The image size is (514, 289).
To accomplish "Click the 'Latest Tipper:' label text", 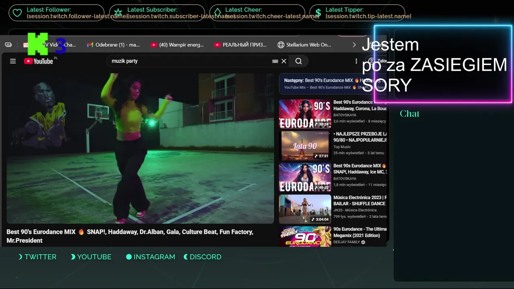I will (345, 10).
